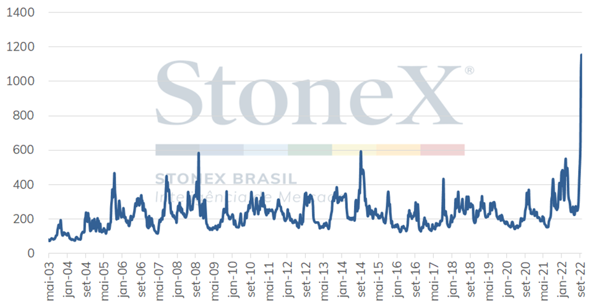This screenshot has height=307, width=591.
Task: Click the x-axis label set-22
Action: click(x=581, y=279)
